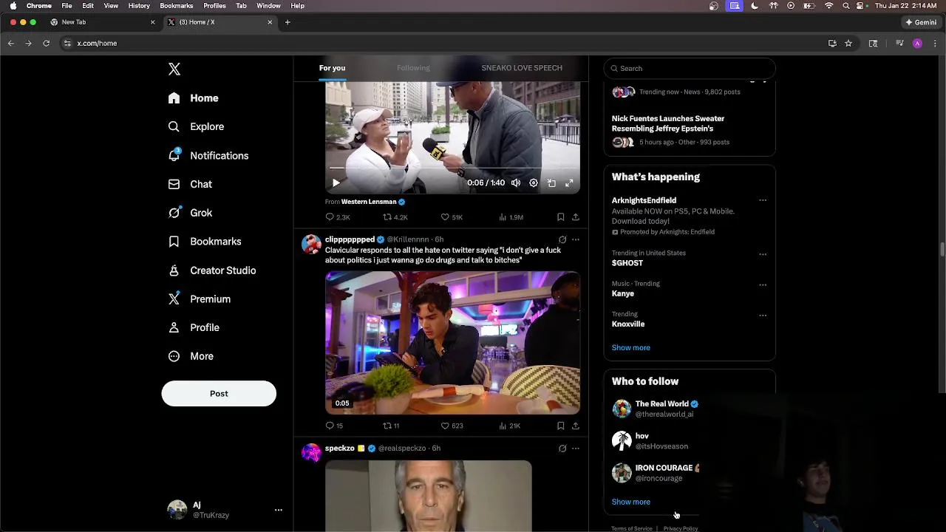Show more under Who to follow
Viewport: 946px width, 532px height.
tap(630, 502)
